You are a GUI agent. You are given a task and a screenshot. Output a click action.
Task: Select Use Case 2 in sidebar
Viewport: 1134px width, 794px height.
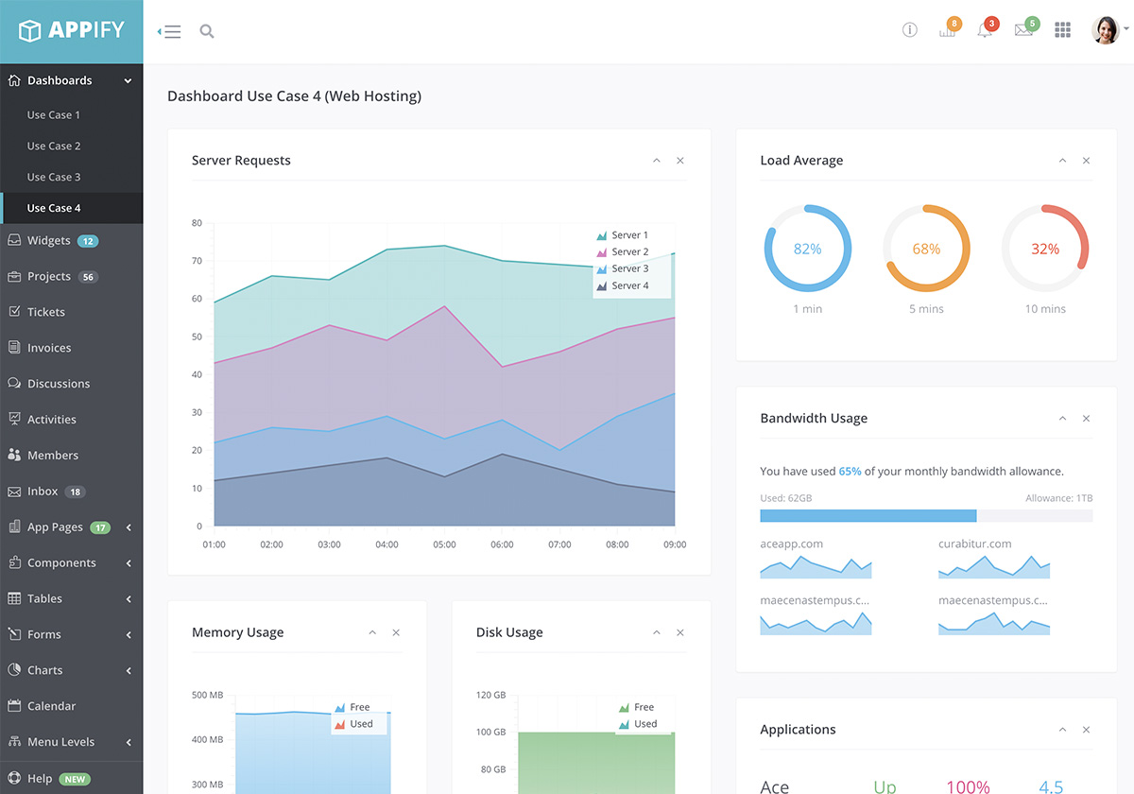(54, 147)
